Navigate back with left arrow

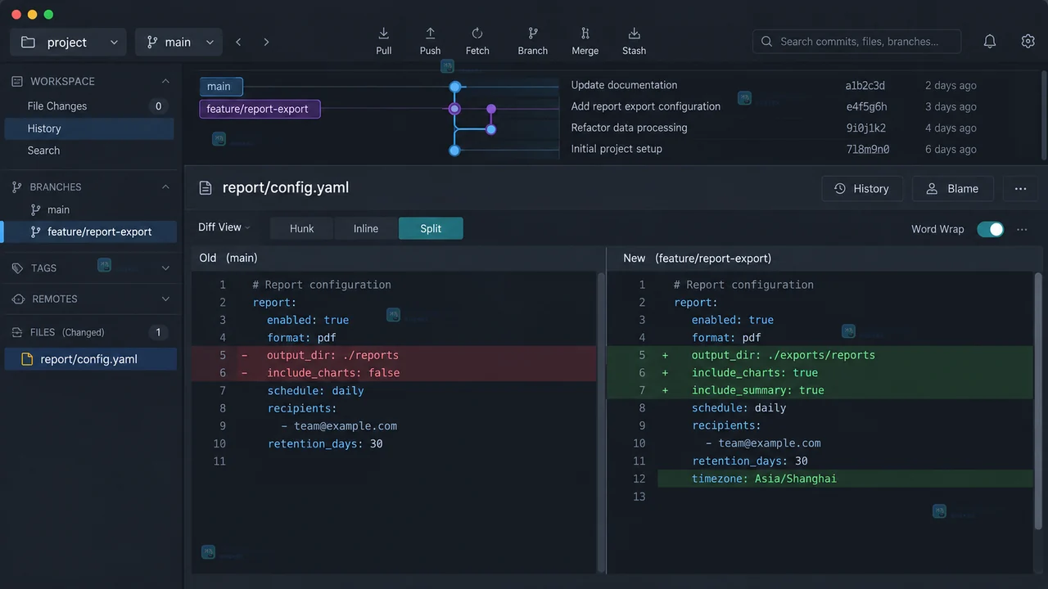click(x=238, y=42)
